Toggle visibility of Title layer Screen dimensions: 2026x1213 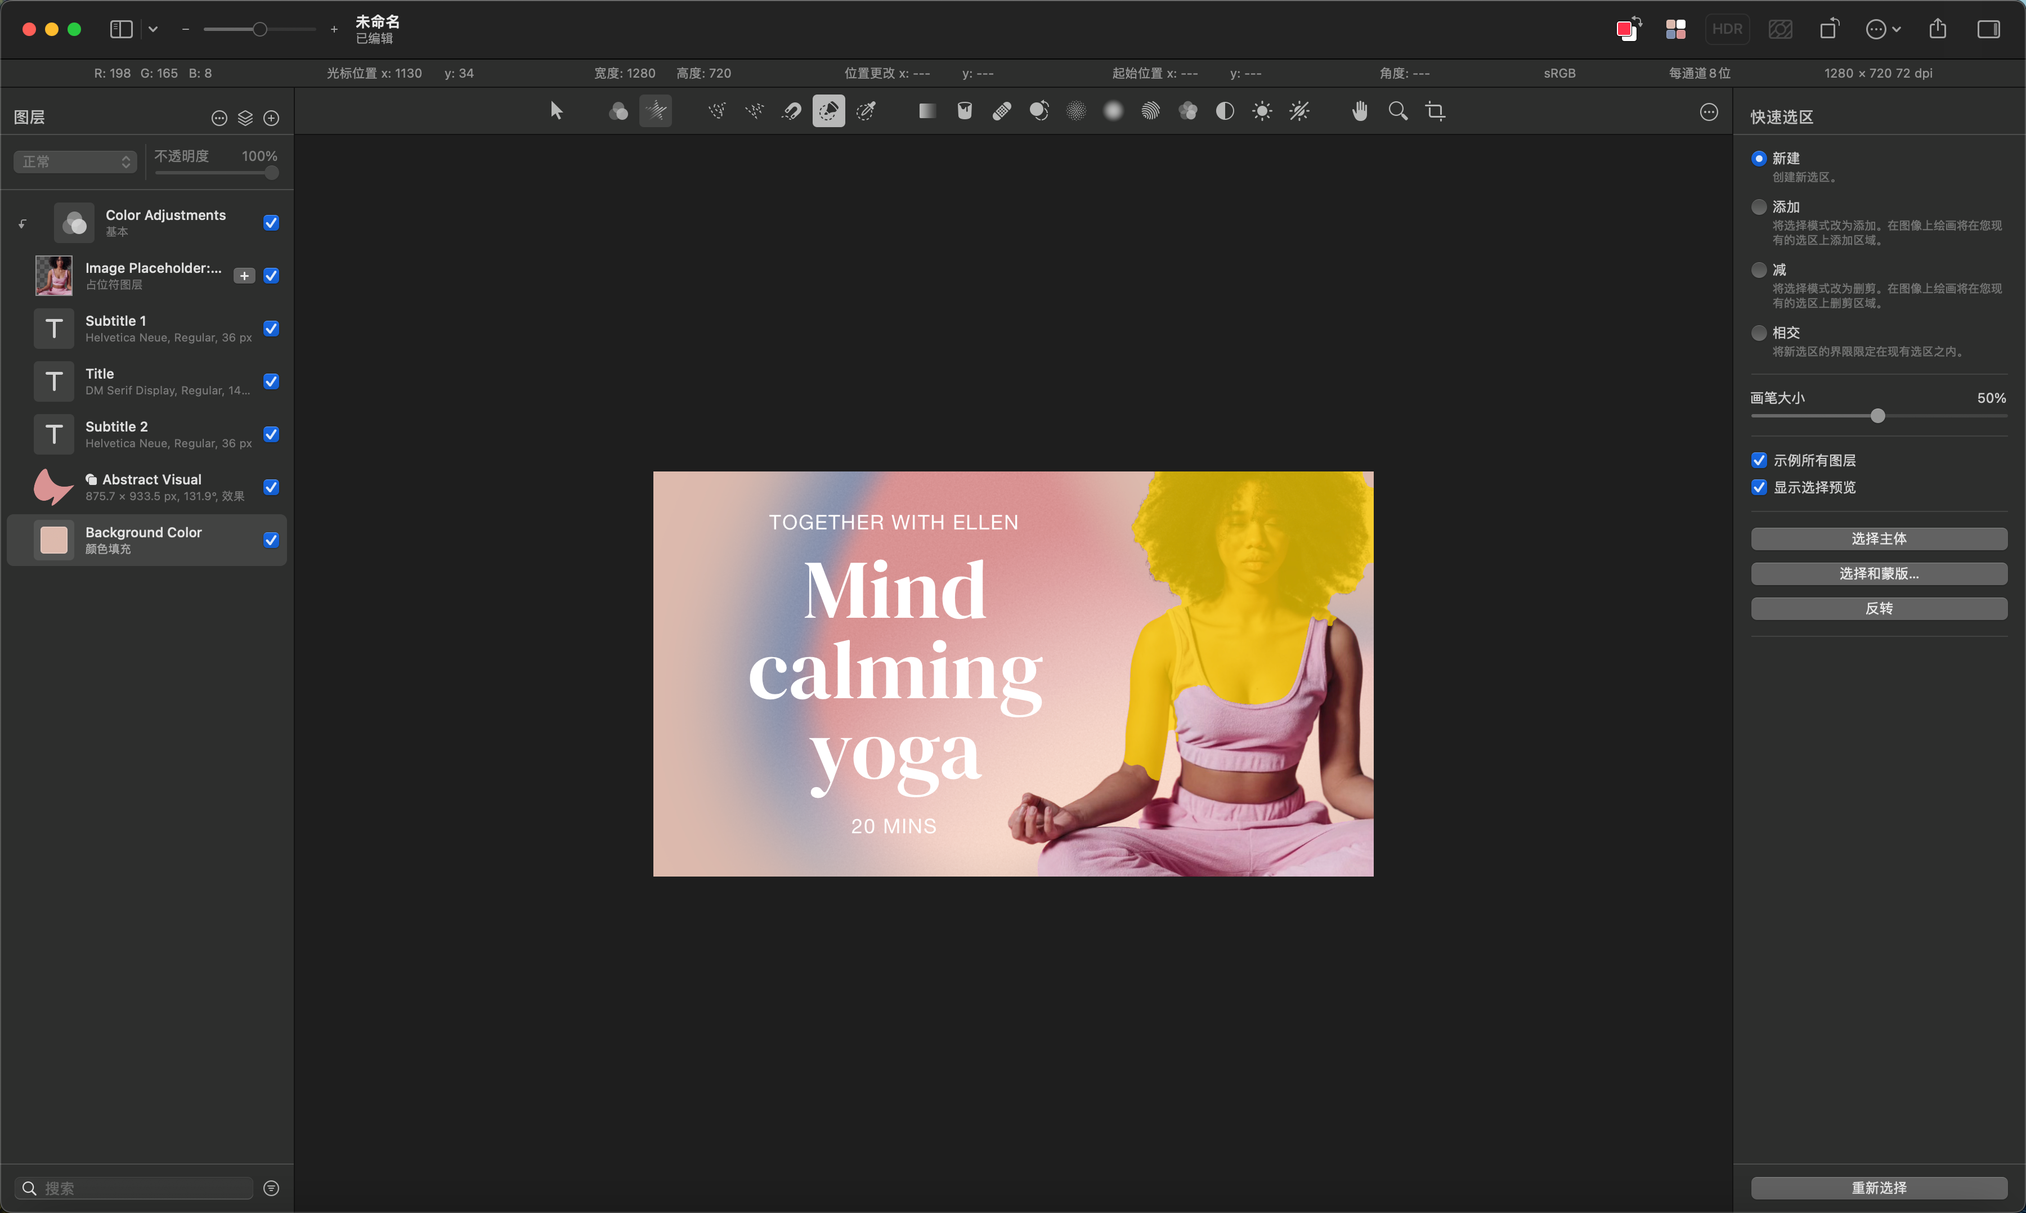[x=271, y=381]
